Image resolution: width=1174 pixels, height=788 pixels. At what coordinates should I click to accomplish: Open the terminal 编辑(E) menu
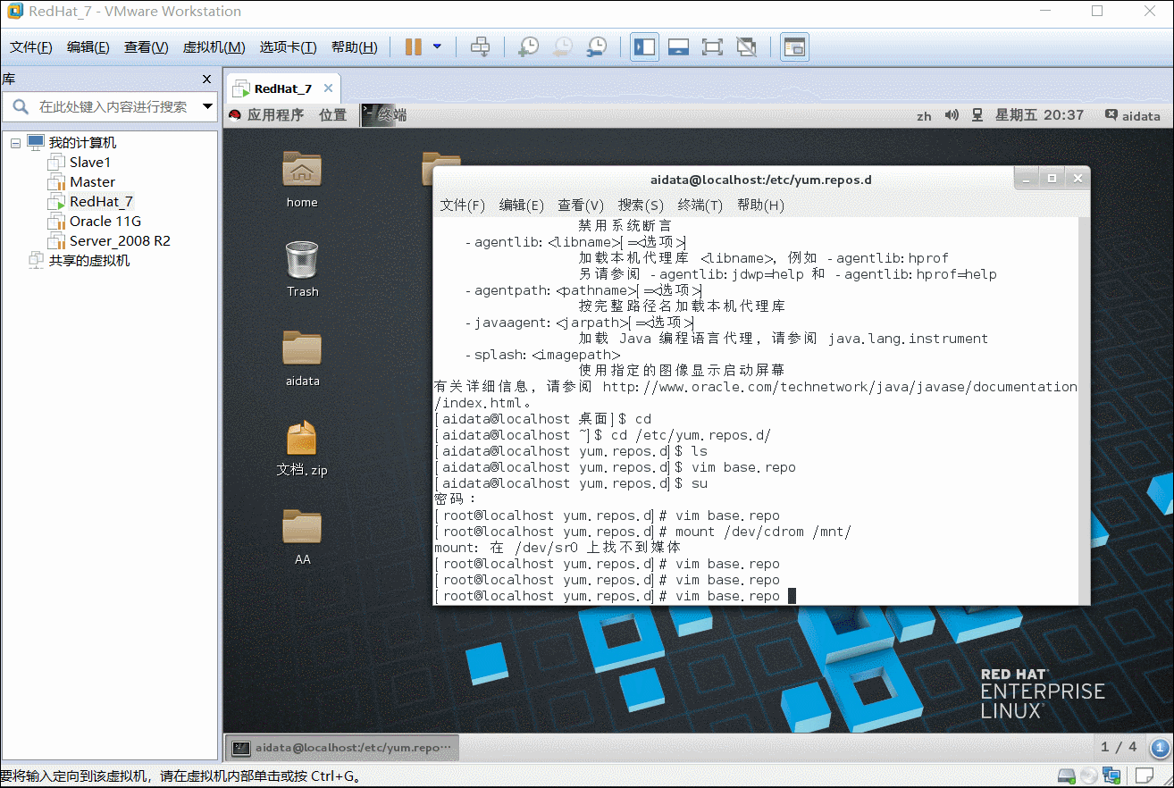[522, 205]
